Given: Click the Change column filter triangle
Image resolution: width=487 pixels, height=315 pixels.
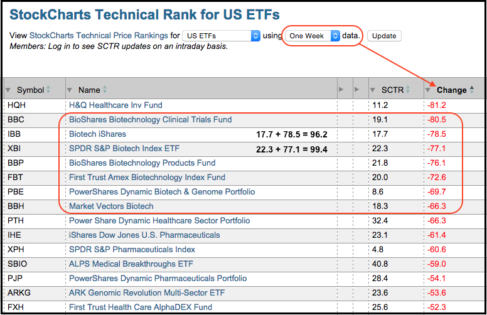Looking at the screenshot, I should tap(429, 90).
